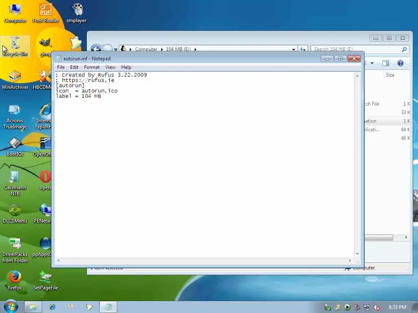Open the SetPageFile desktop shortcut
Screen dimensions: 418x313
tap(46, 280)
